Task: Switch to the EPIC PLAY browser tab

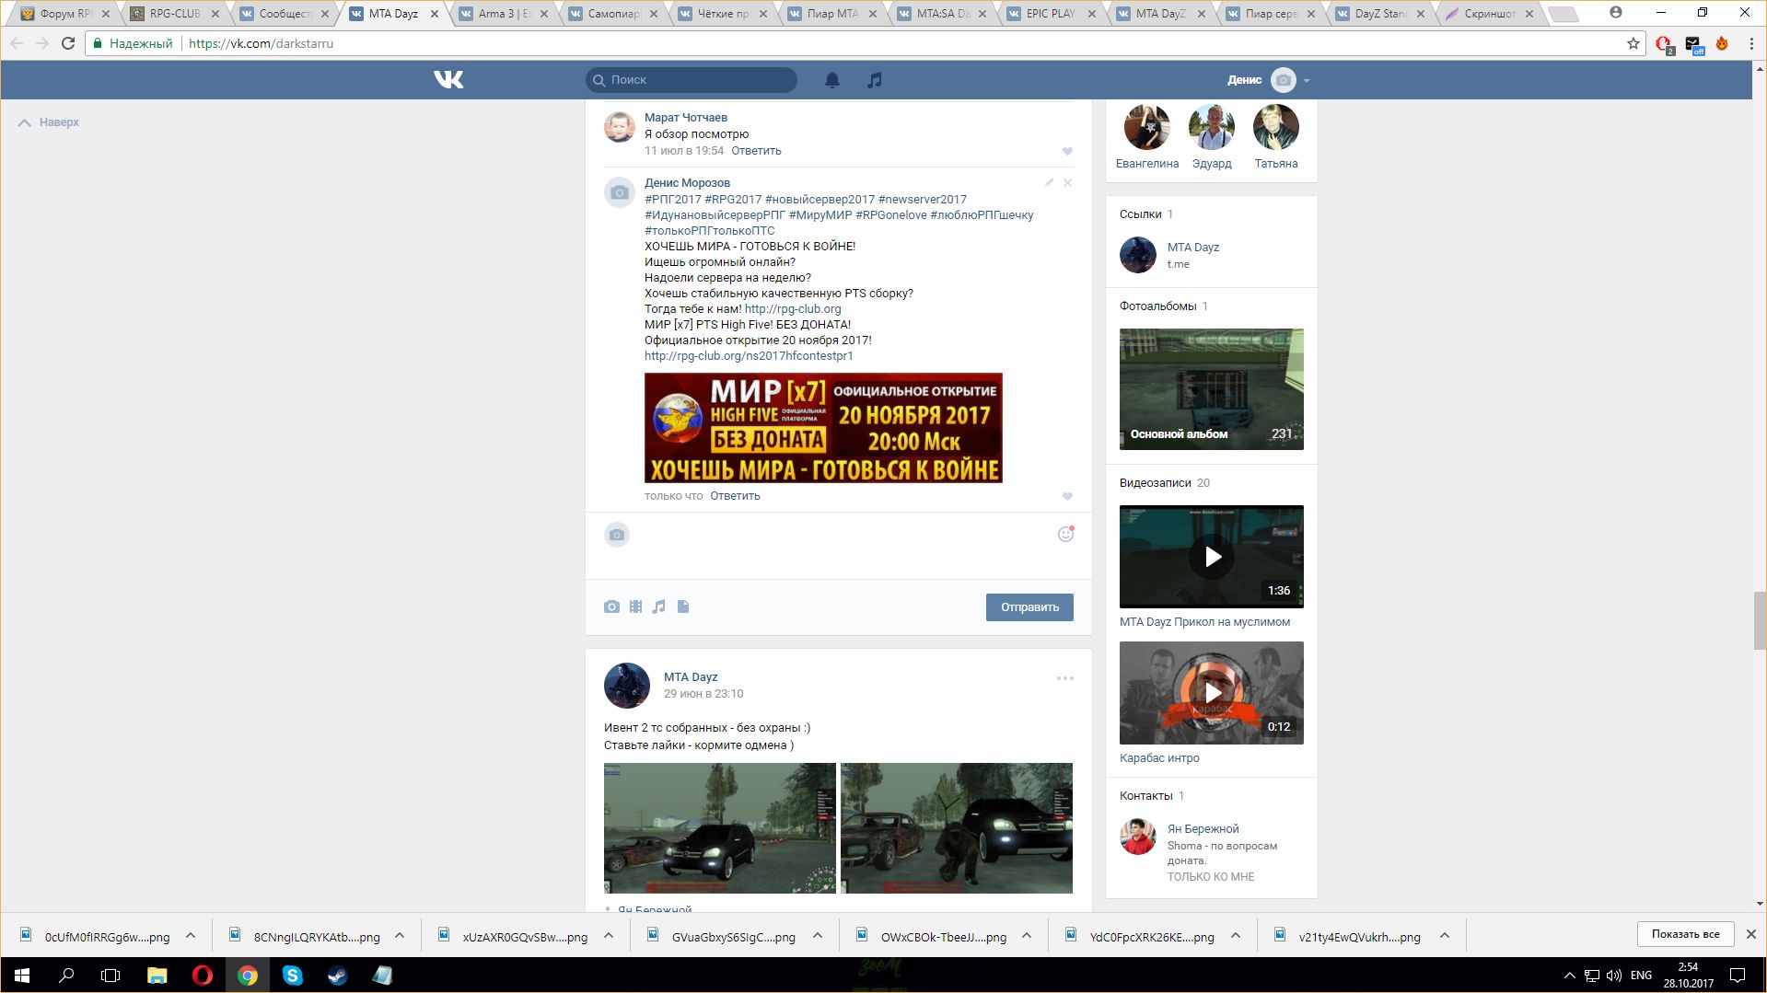Action: pos(1050,14)
